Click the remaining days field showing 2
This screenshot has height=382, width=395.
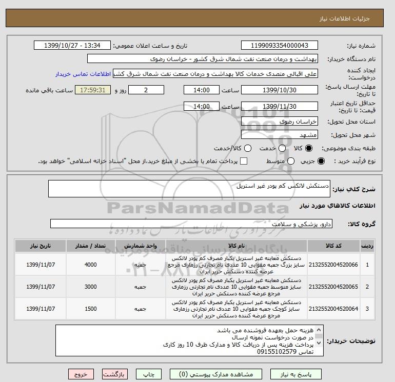(x=146, y=90)
